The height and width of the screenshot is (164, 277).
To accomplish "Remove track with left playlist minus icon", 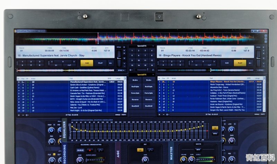I will 23,115.
